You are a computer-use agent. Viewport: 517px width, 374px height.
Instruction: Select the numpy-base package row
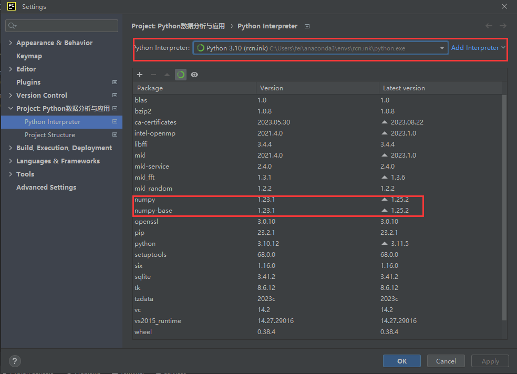click(x=317, y=211)
